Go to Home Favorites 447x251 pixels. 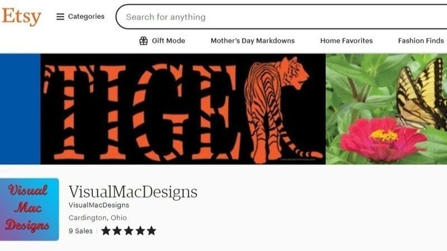pos(346,41)
